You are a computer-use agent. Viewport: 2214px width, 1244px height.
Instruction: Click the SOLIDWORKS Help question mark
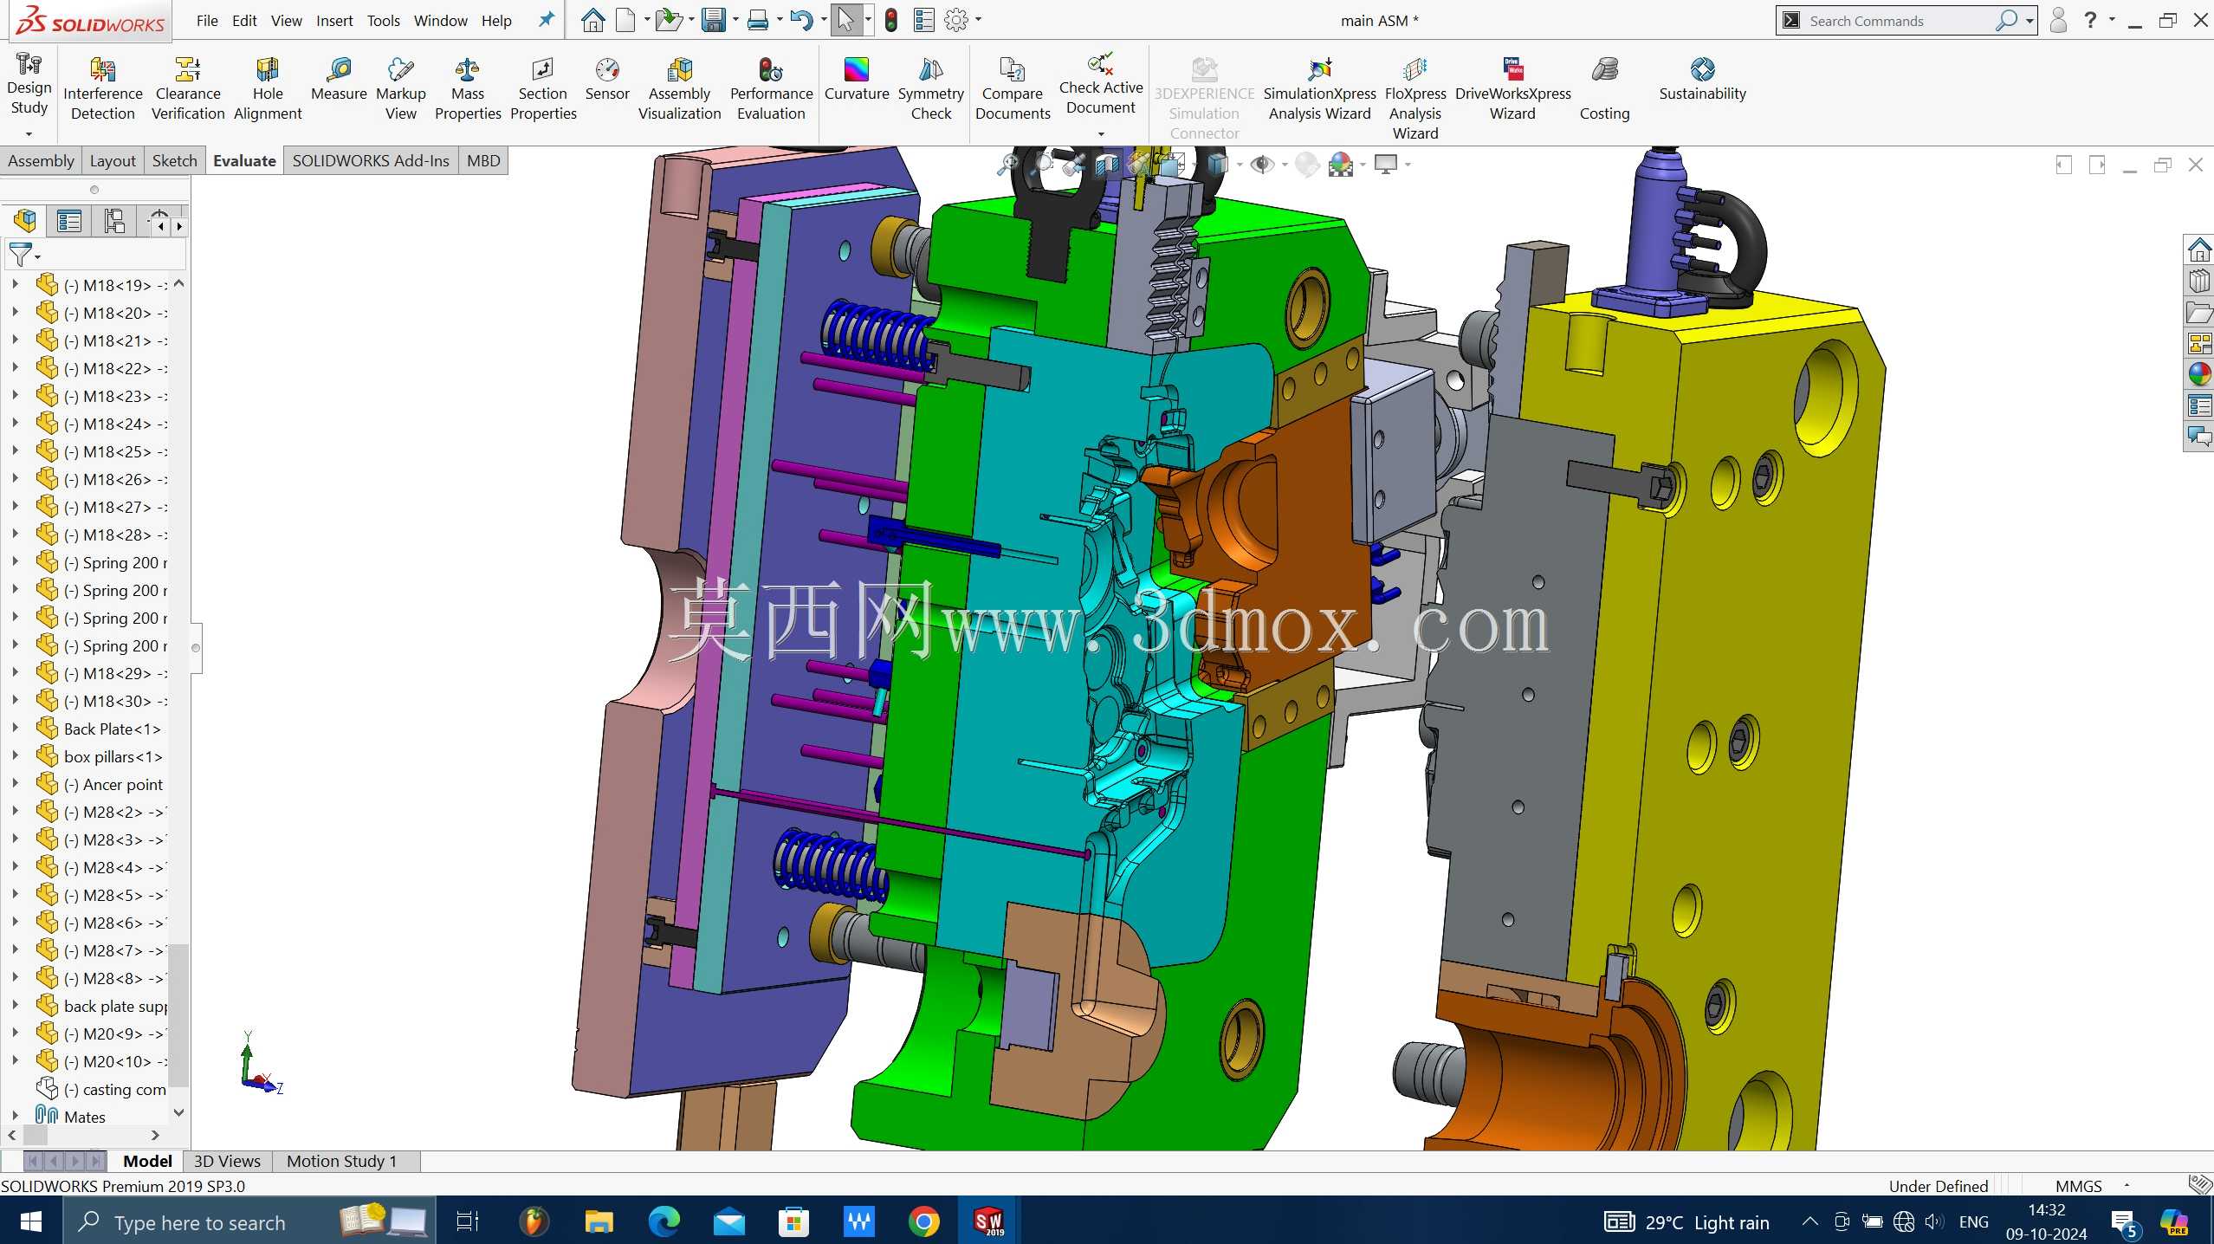click(x=2090, y=20)
